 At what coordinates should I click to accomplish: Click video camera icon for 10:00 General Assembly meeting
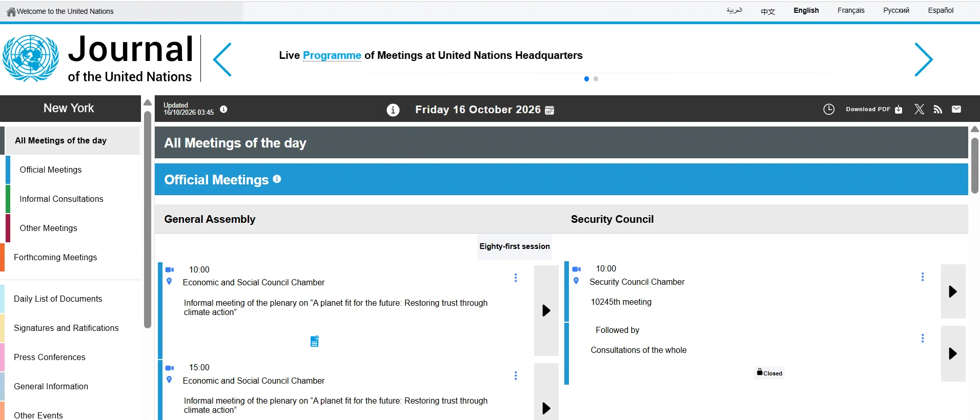(x=170, y=269)
